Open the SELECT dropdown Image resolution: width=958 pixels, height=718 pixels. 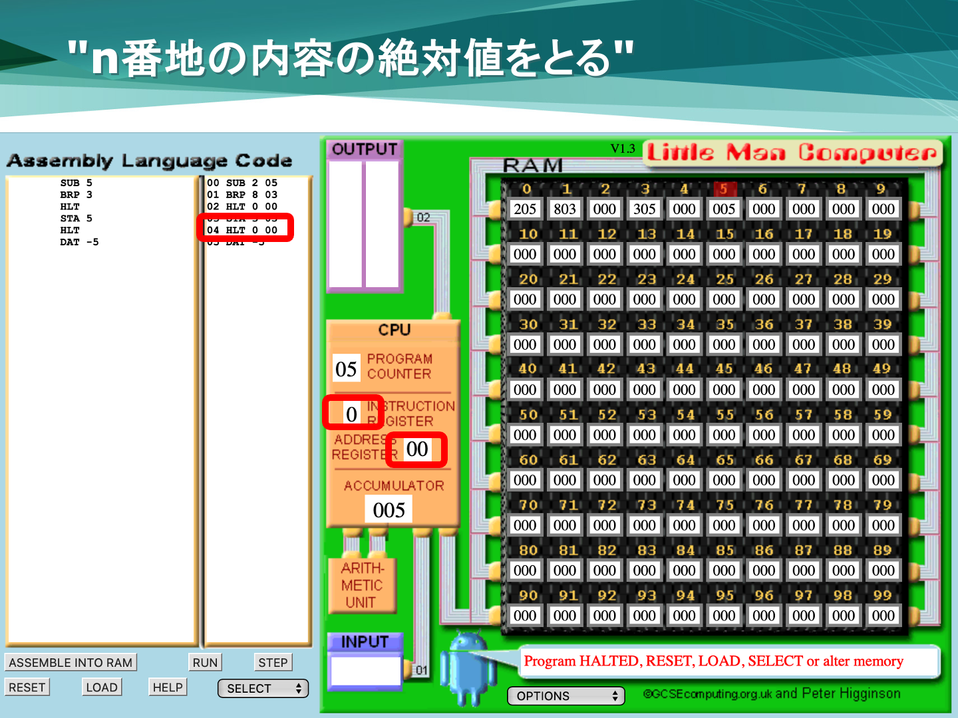pyautogui.click(x=263, y=688)
